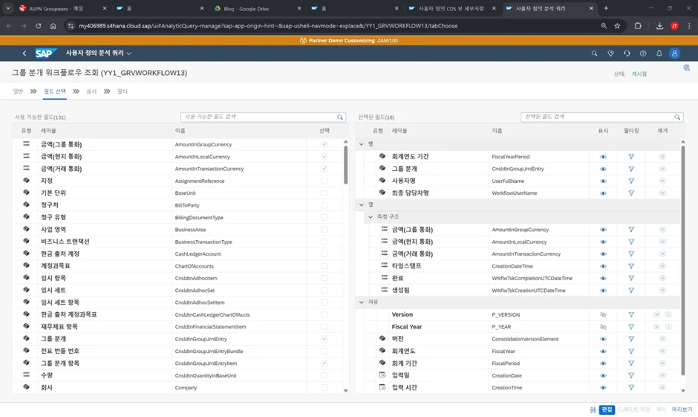698x417 pixels.
Task: Switch to the 필터 tab
Action: [x=123, y=91]
